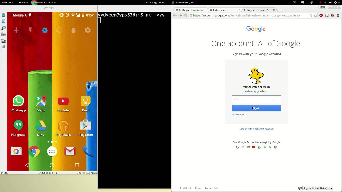Launch Play Store on the phone
Viewport: 342px width, 192px height.
pos(85,125)
